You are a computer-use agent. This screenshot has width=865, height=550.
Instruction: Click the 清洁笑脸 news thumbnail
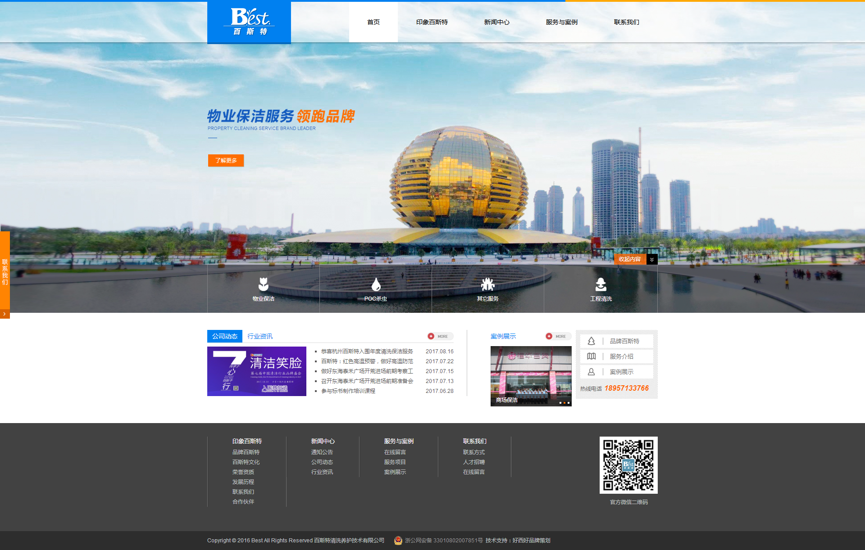[256, 371]
